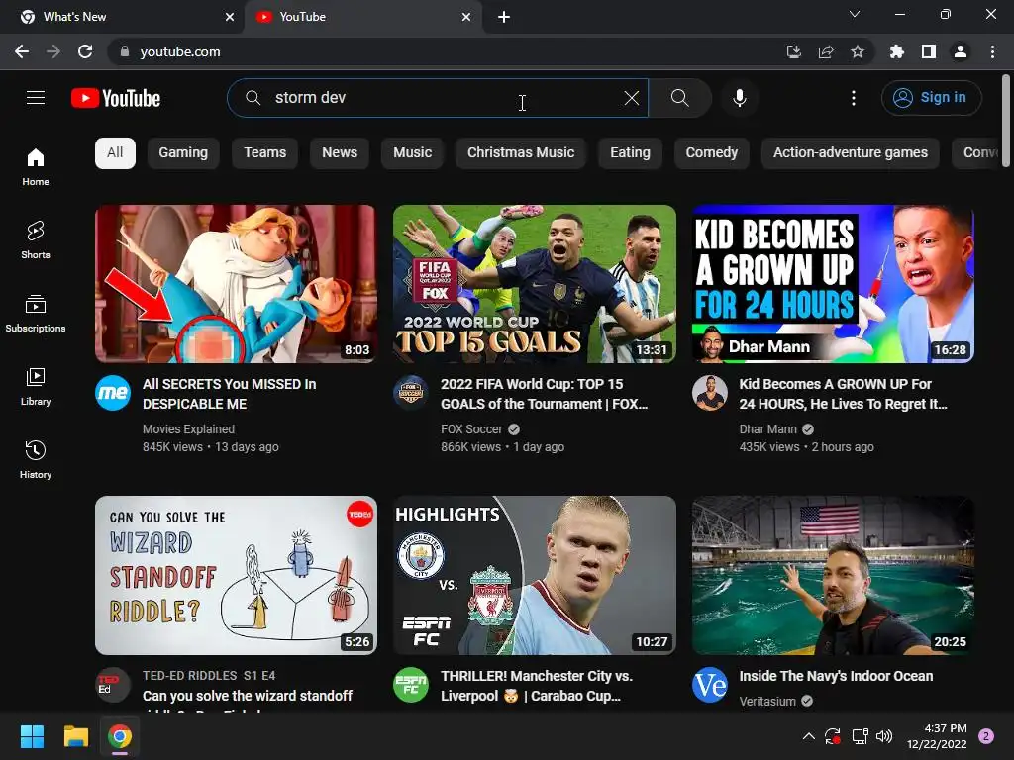This screenshot has width=1014, height=760.
Task: Go back with the browser back arrow
Action: pyautogui.click(x=22, y=51)
